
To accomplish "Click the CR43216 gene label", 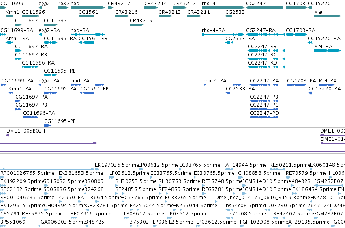I will (126, 12).
